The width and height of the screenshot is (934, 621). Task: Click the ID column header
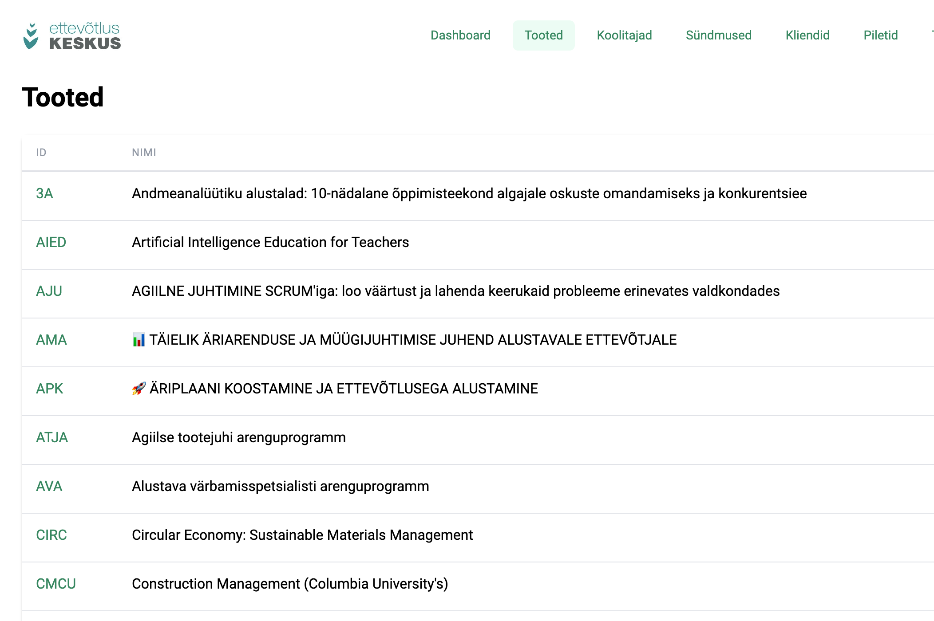41,153
